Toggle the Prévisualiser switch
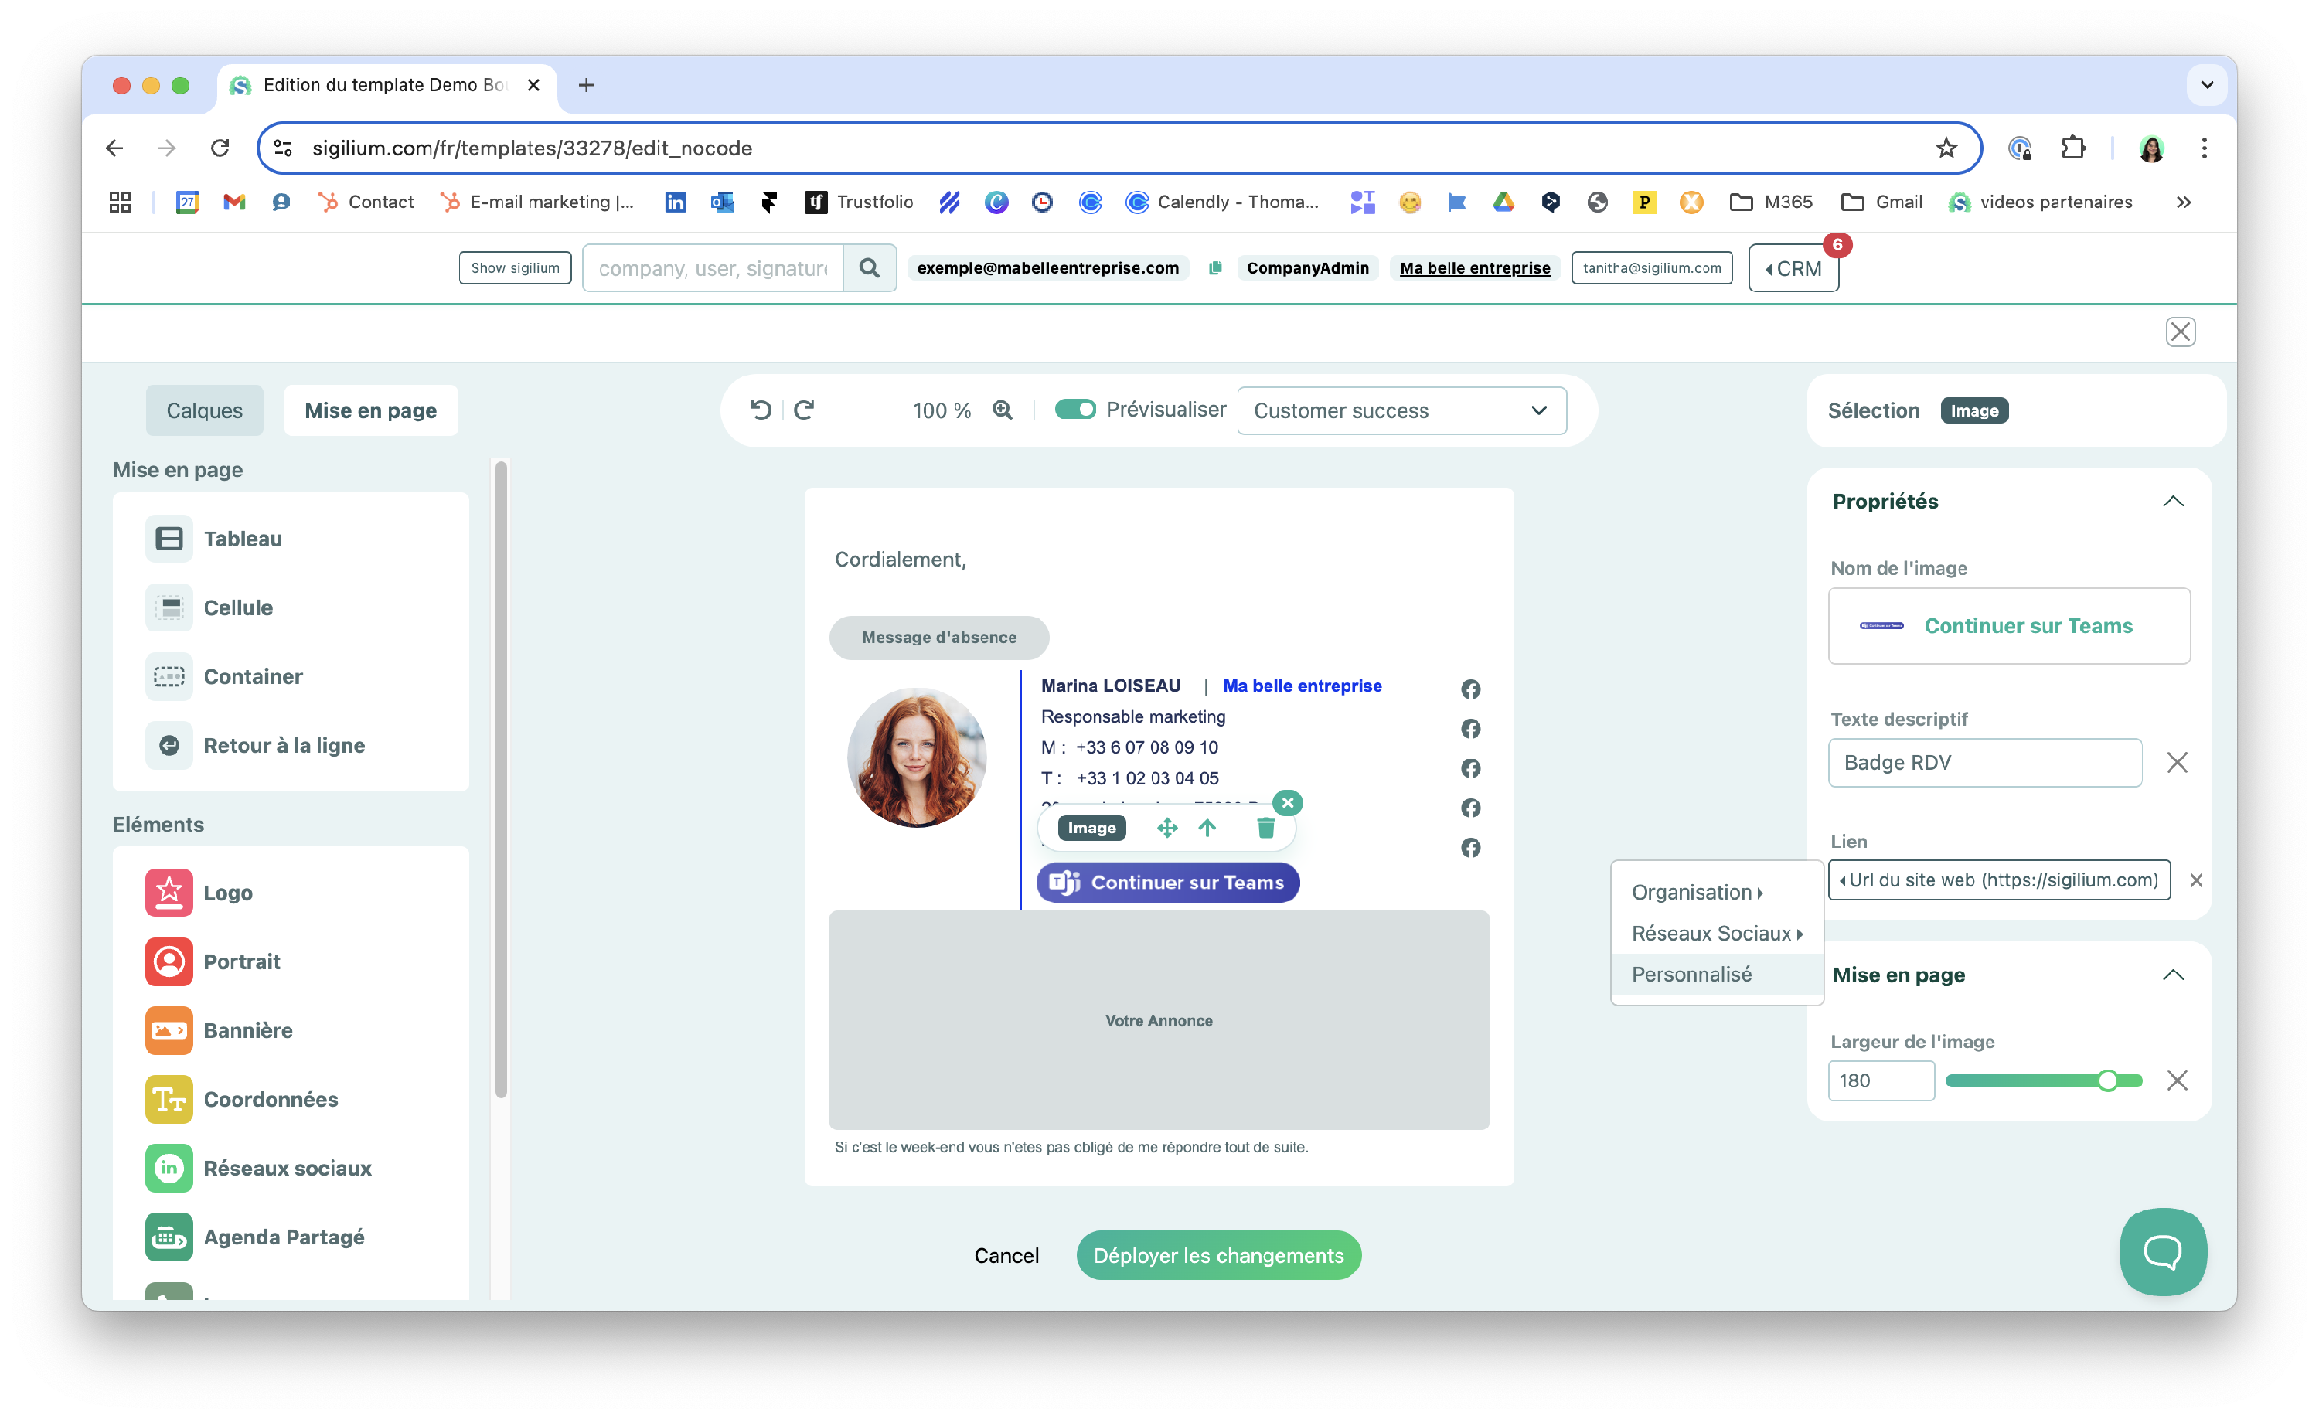 (1074, 410)
